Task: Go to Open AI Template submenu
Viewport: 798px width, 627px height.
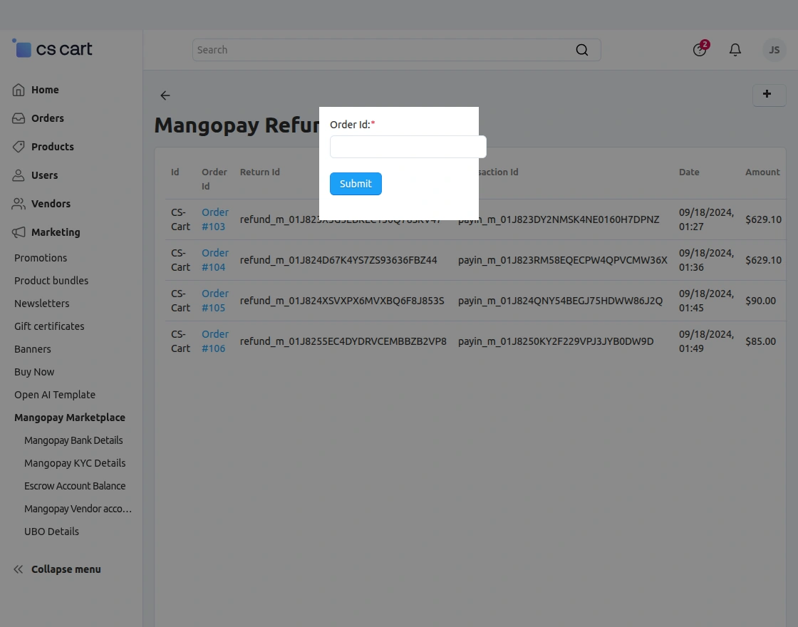Action: [55, 395]
